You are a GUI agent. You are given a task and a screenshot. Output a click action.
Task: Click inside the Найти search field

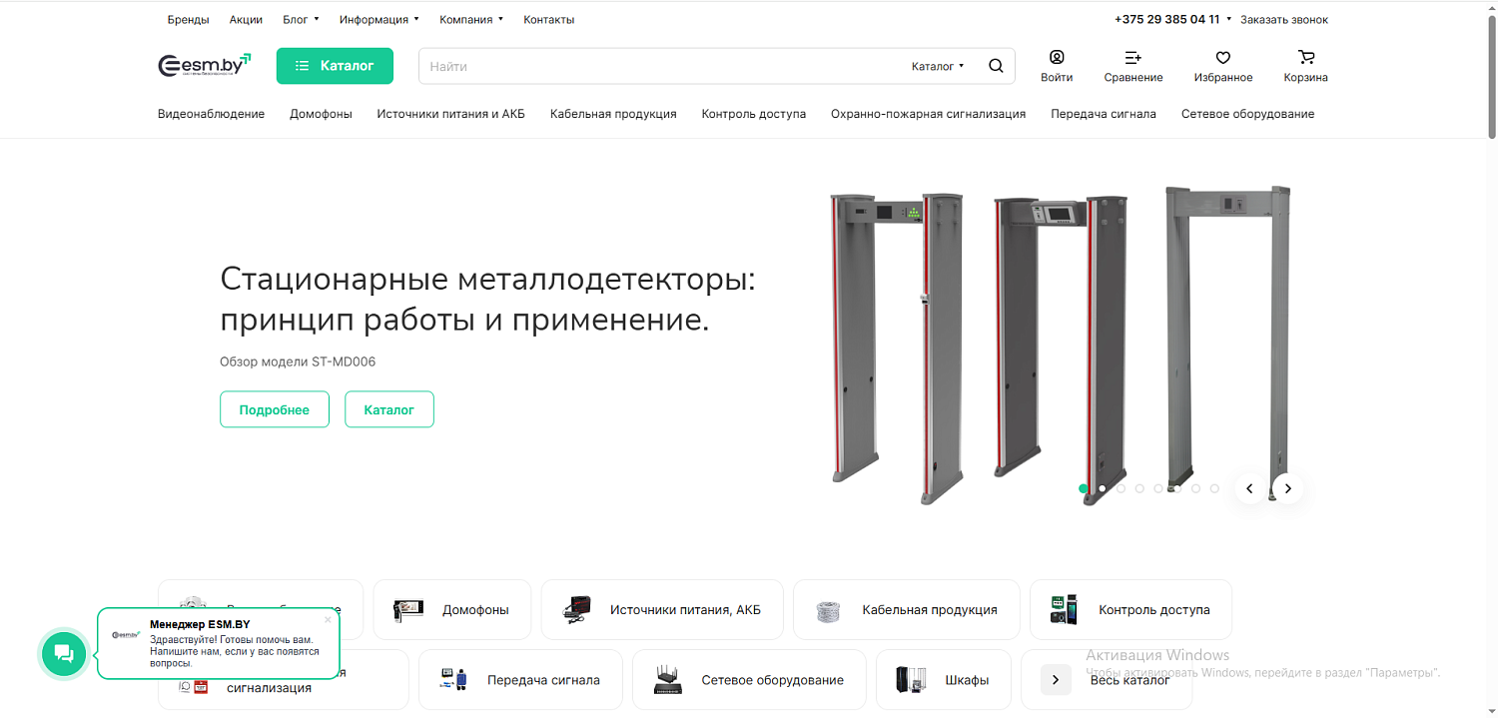599,65
